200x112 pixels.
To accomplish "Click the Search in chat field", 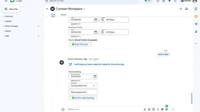I will 92,1.
